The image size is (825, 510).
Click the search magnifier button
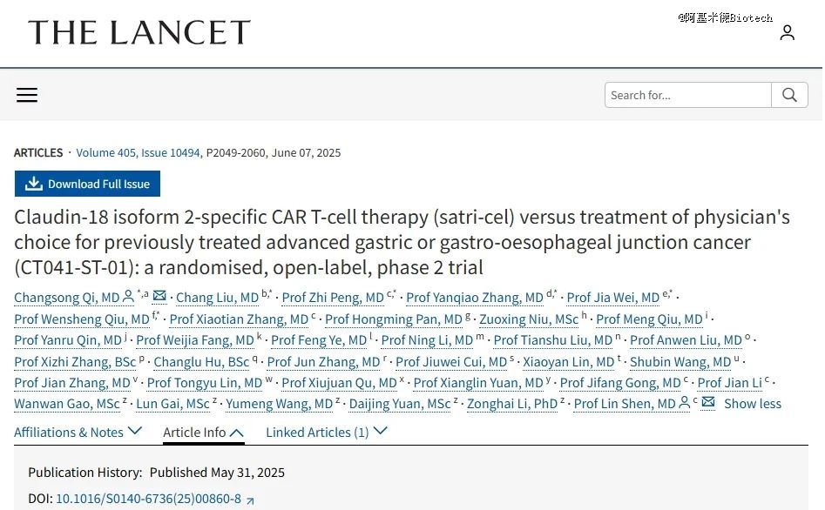tap(789, 95)
